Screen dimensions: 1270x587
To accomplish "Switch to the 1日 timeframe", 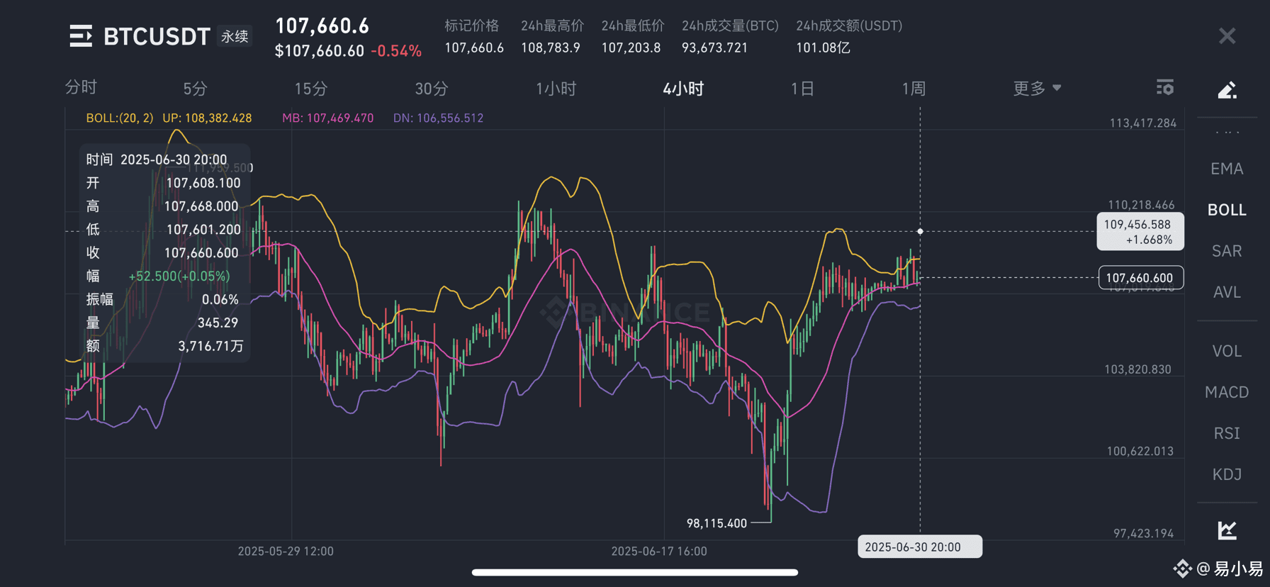I will 802,89.
